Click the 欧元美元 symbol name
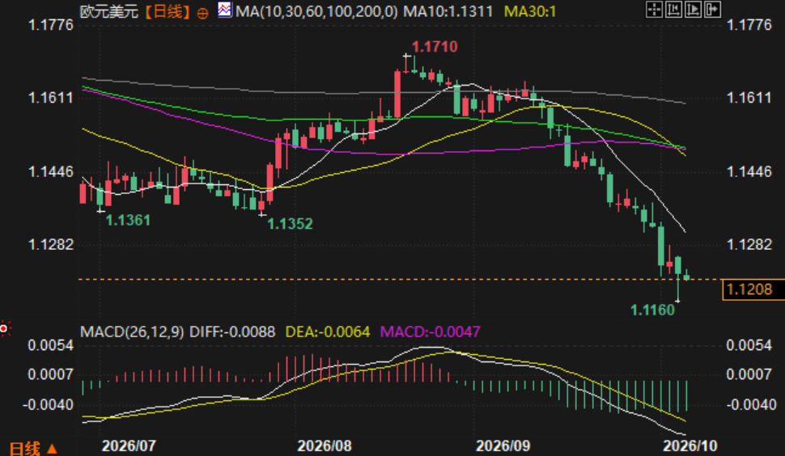Image resolution: width=785 pixels, height=456 pixels. 109,11
